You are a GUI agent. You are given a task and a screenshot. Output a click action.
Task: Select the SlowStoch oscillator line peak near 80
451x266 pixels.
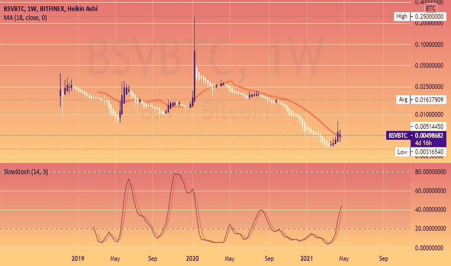coord(176,174)
